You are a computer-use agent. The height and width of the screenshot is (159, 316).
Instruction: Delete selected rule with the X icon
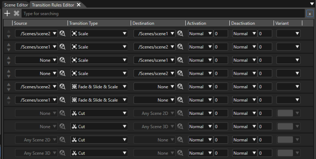(x=17, y=13)
